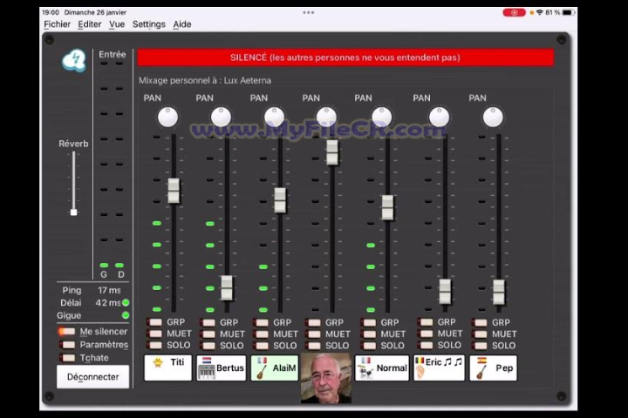This screenshot has height=418, width=628.
Task: Click Bertus's volume fader handle
Action: (227, 288)
